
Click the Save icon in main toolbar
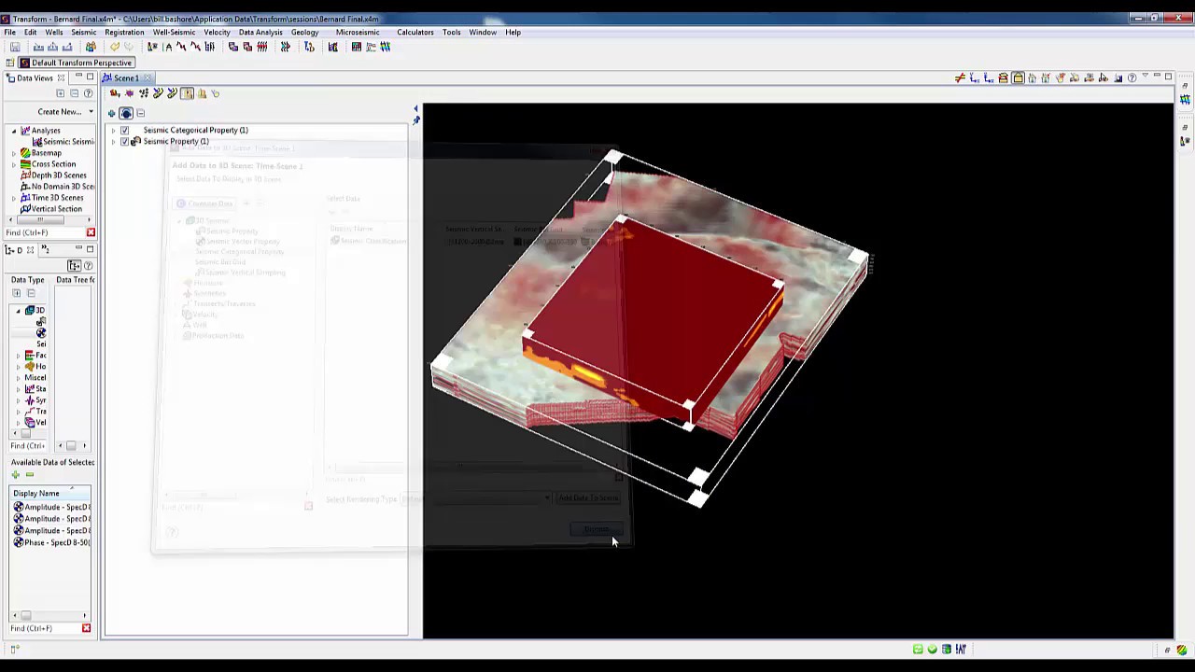click(16, 47)
